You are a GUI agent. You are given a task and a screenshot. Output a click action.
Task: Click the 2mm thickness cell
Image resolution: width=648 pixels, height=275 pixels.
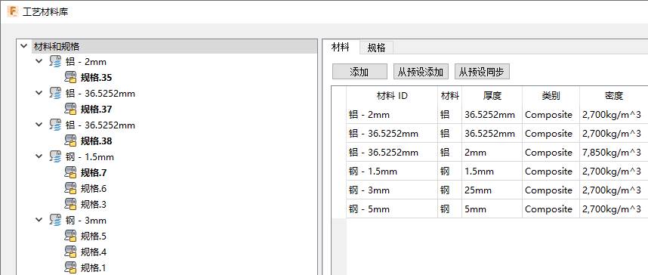pyautogui.click(x=492, y=152)
